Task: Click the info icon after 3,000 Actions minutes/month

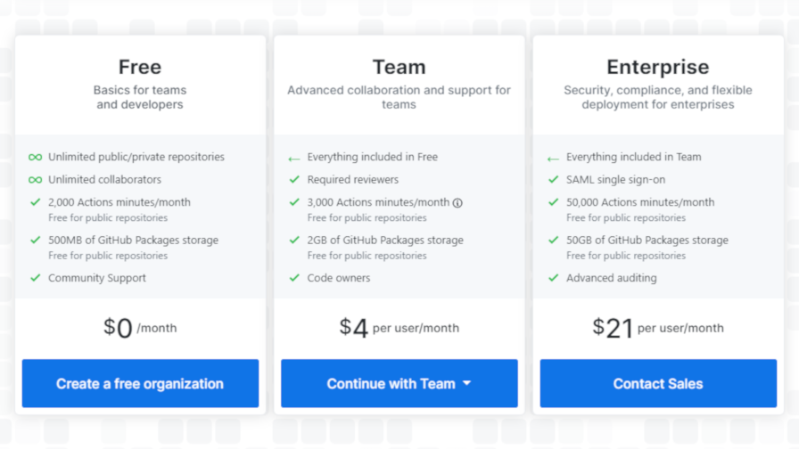Action: [x=457, y=202]
